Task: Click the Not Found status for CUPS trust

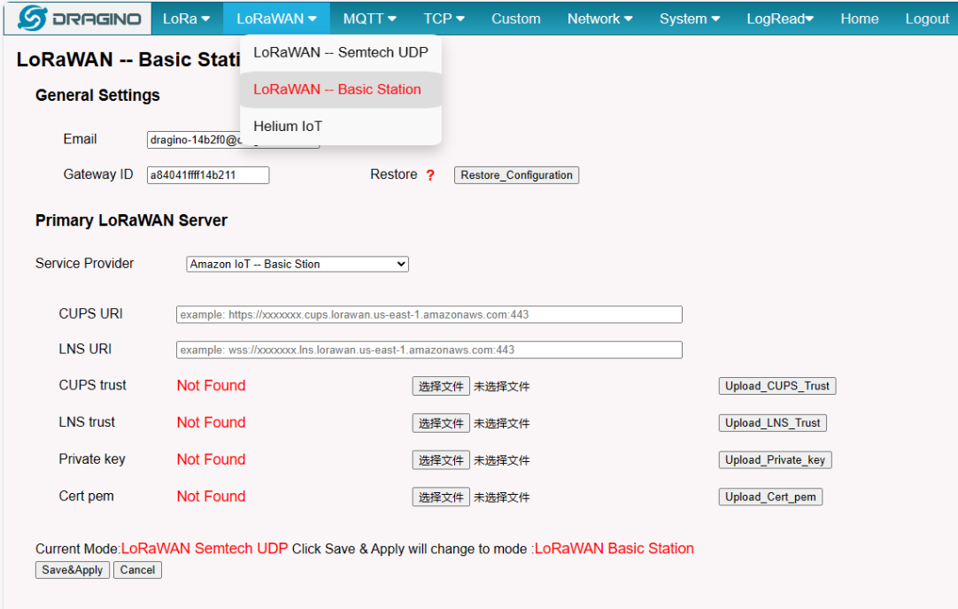Action: coord(211,385)
